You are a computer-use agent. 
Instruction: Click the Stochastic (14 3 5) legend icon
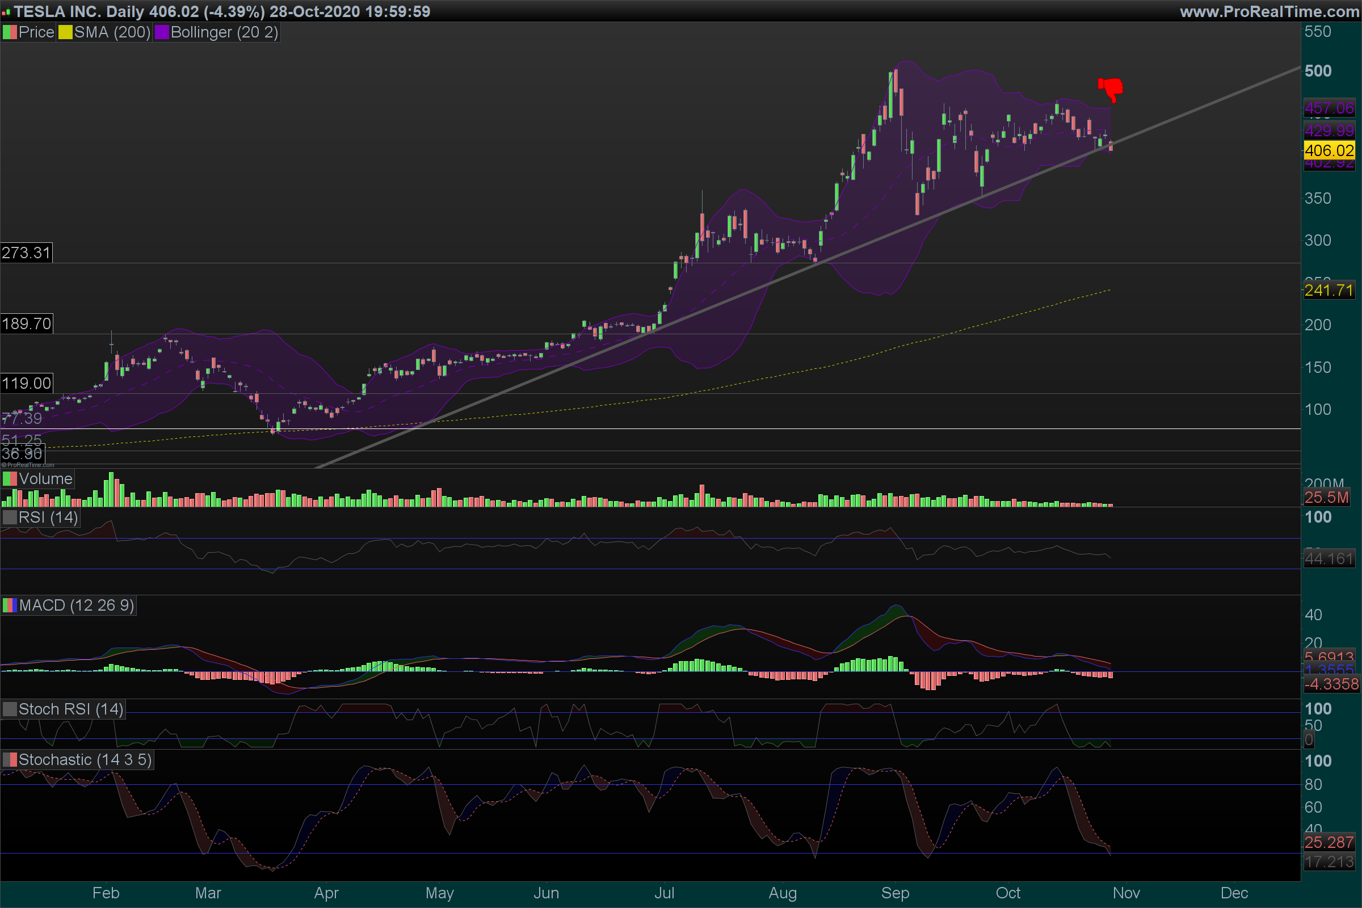(x=10, y=760)
